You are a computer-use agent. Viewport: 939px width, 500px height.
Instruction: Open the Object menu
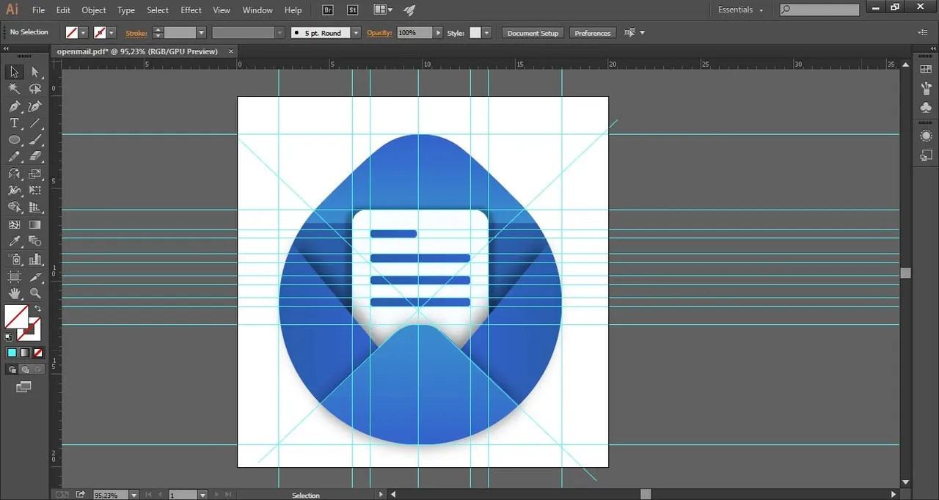[94, 10]
